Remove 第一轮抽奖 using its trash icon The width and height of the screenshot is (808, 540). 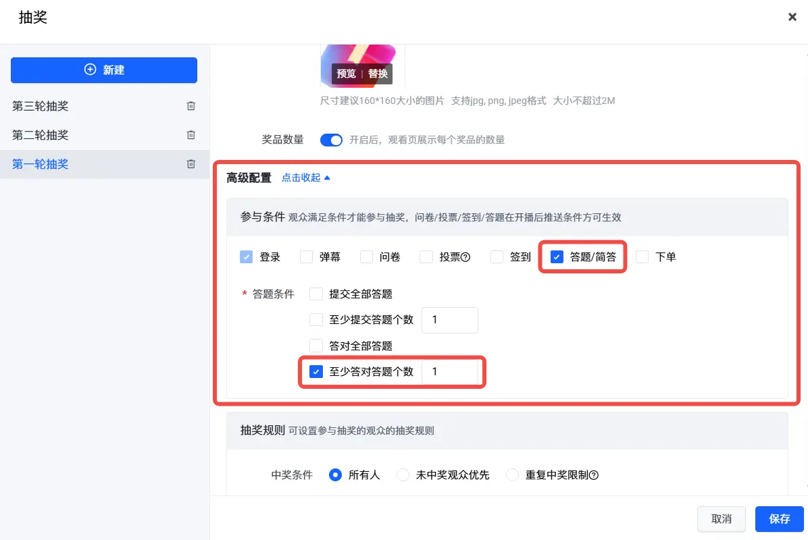tap(191, 164)
